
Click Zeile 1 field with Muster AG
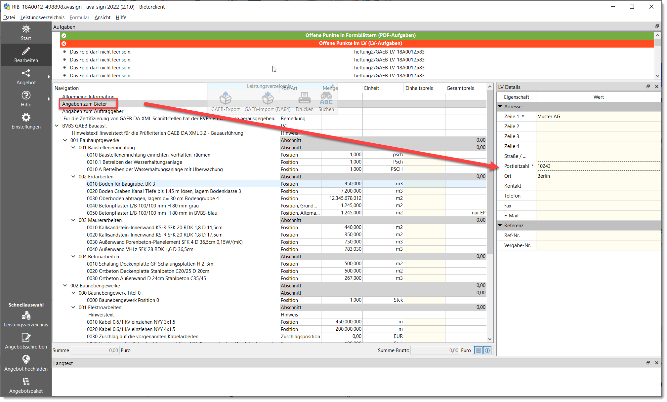coord(598,117)
